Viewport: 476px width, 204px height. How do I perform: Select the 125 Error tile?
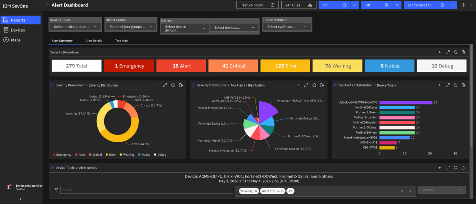click(285, 66)
